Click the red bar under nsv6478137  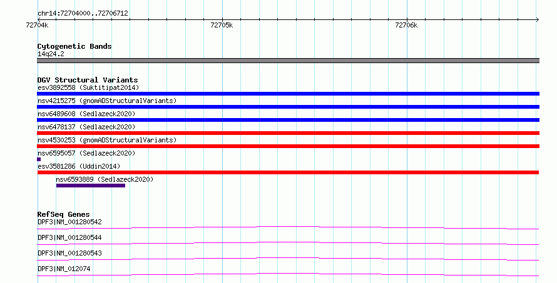point(288,133)
